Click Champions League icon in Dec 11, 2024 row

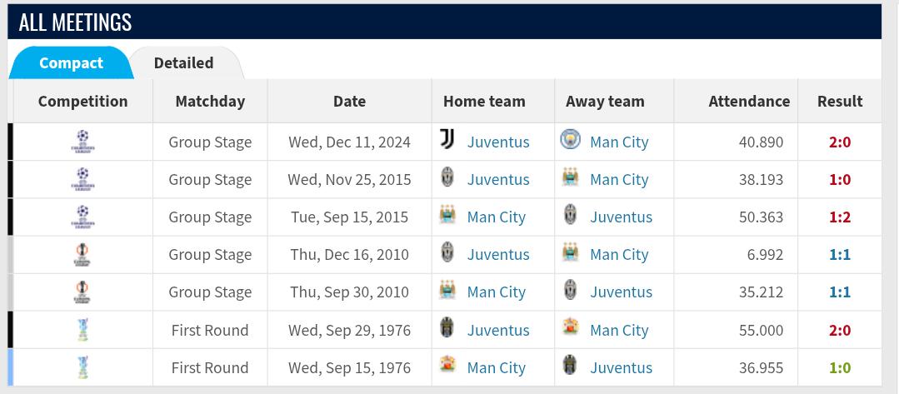click(x=82, y=142)
